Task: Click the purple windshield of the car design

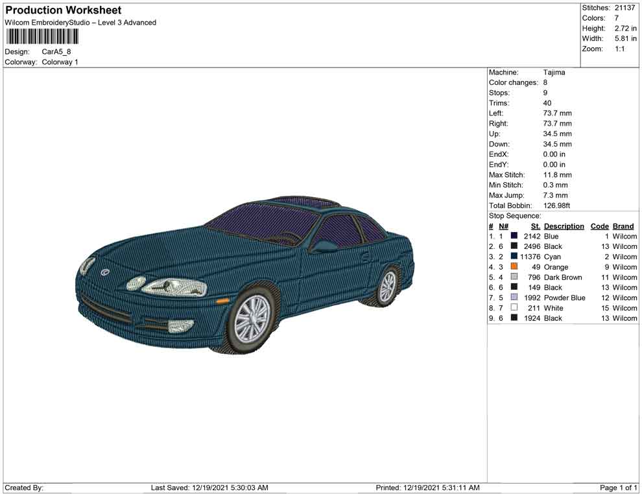Action: pos(263,222)
